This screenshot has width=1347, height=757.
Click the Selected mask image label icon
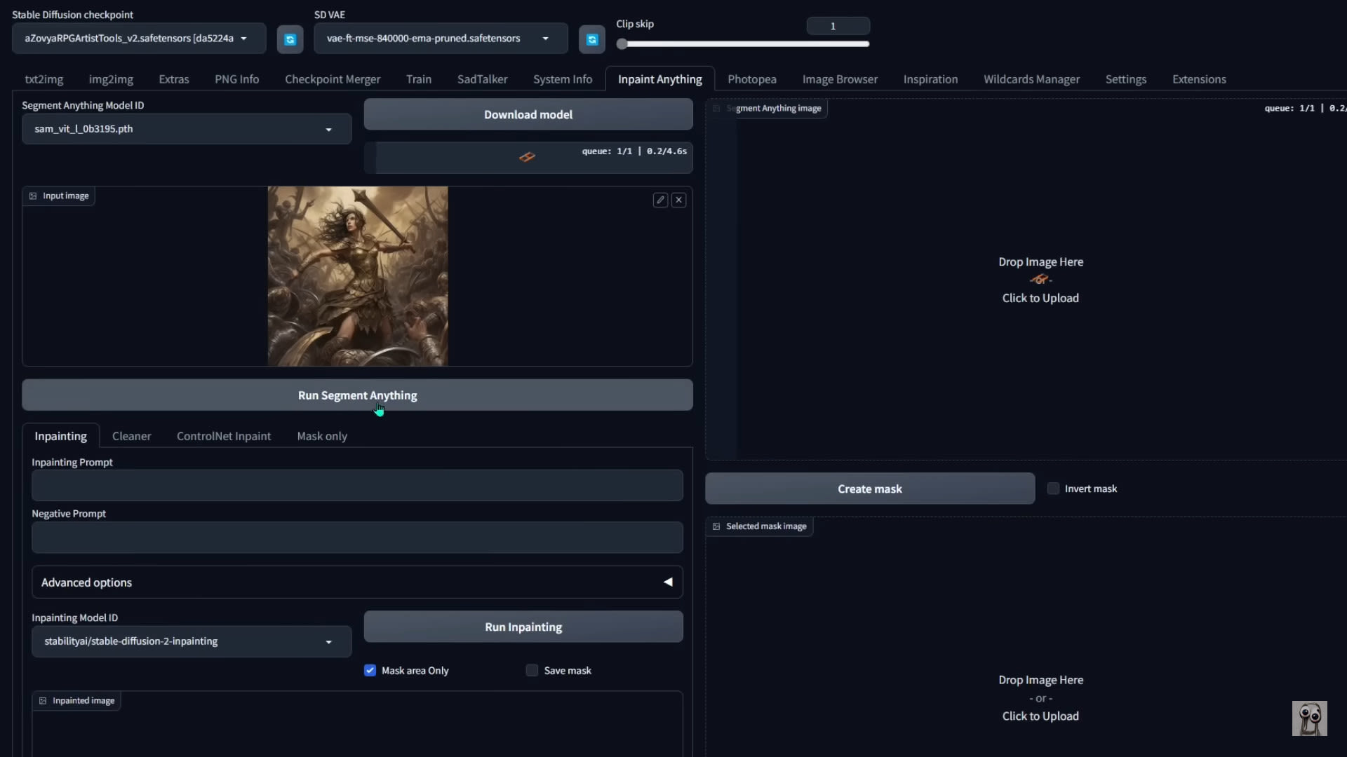[x=716, y=526]
